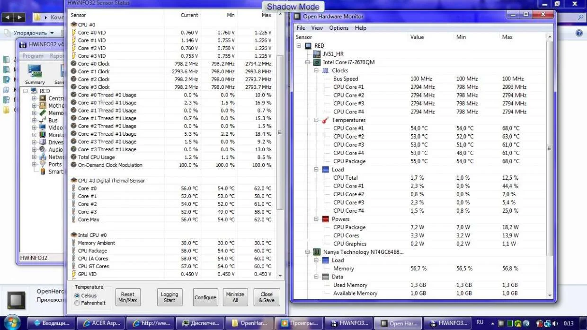Click the Drives icon in HWiNFO32 tree
This screenshot has height=330, width=587.
[x=42, y=142]
